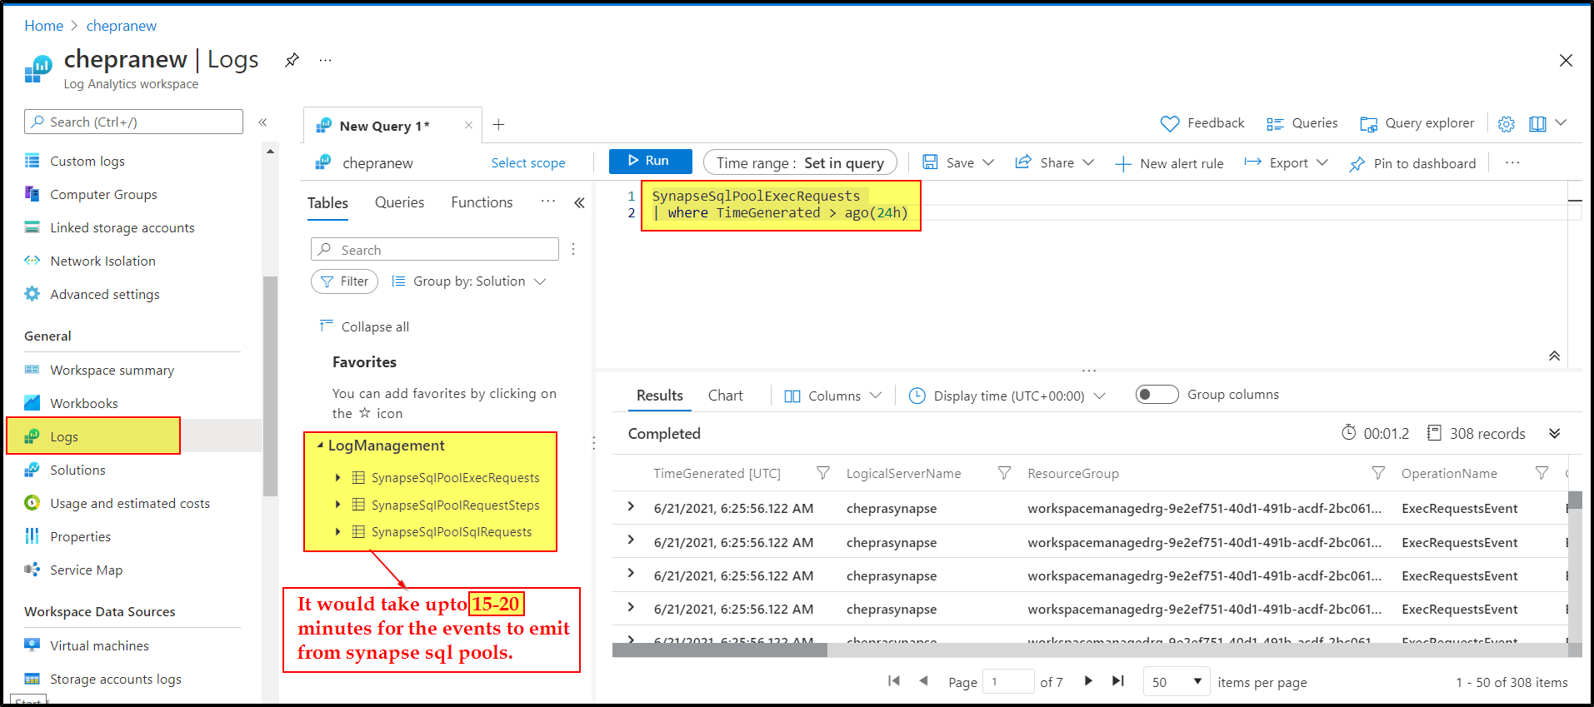Filter the LogicalServerName column
This screenshot has width=1594, height=707.
[1004, 473]
